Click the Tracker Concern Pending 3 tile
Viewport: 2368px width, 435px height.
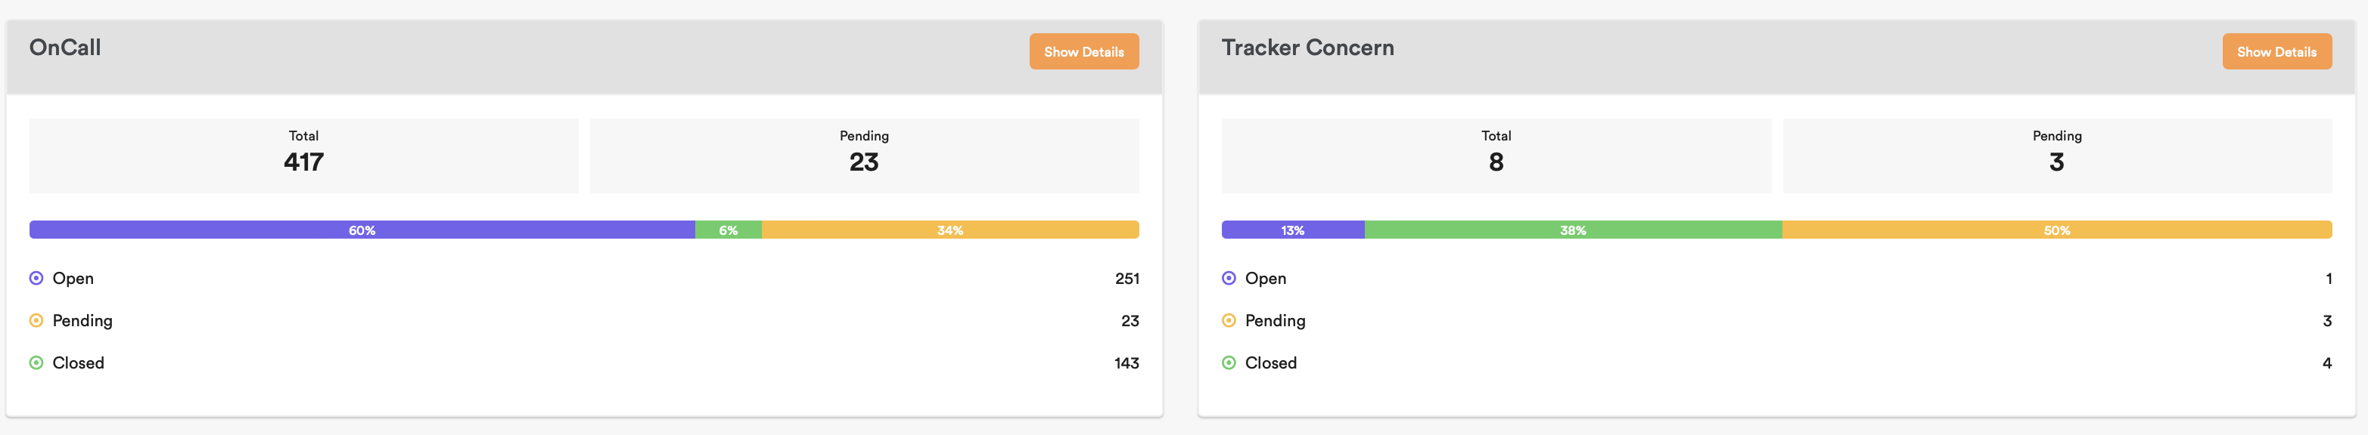2056,155
